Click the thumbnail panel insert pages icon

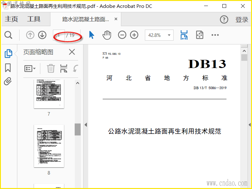64,69
